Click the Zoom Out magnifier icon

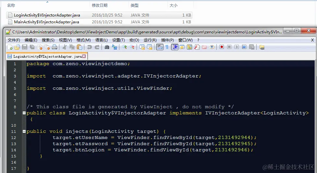pyautogui.click(x=132, y=47)
